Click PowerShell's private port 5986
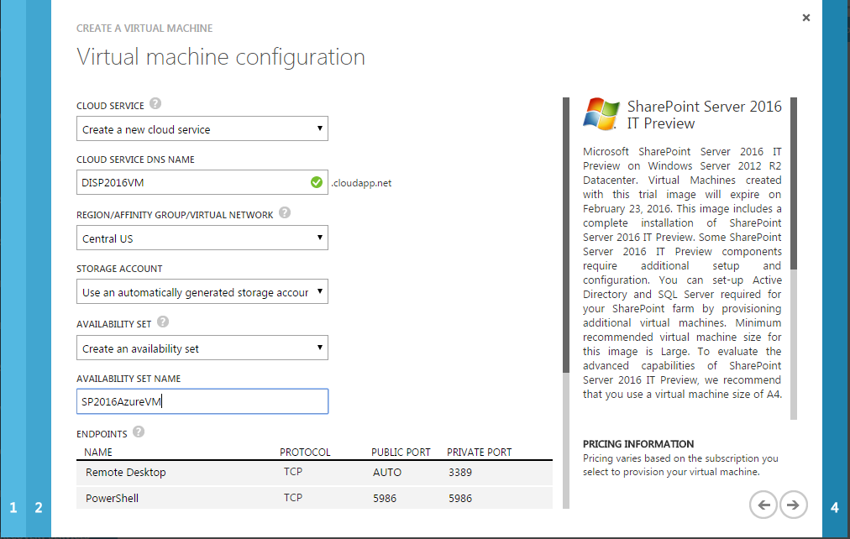850x539 pixels. pyautogui.click(x=460, y=499)
